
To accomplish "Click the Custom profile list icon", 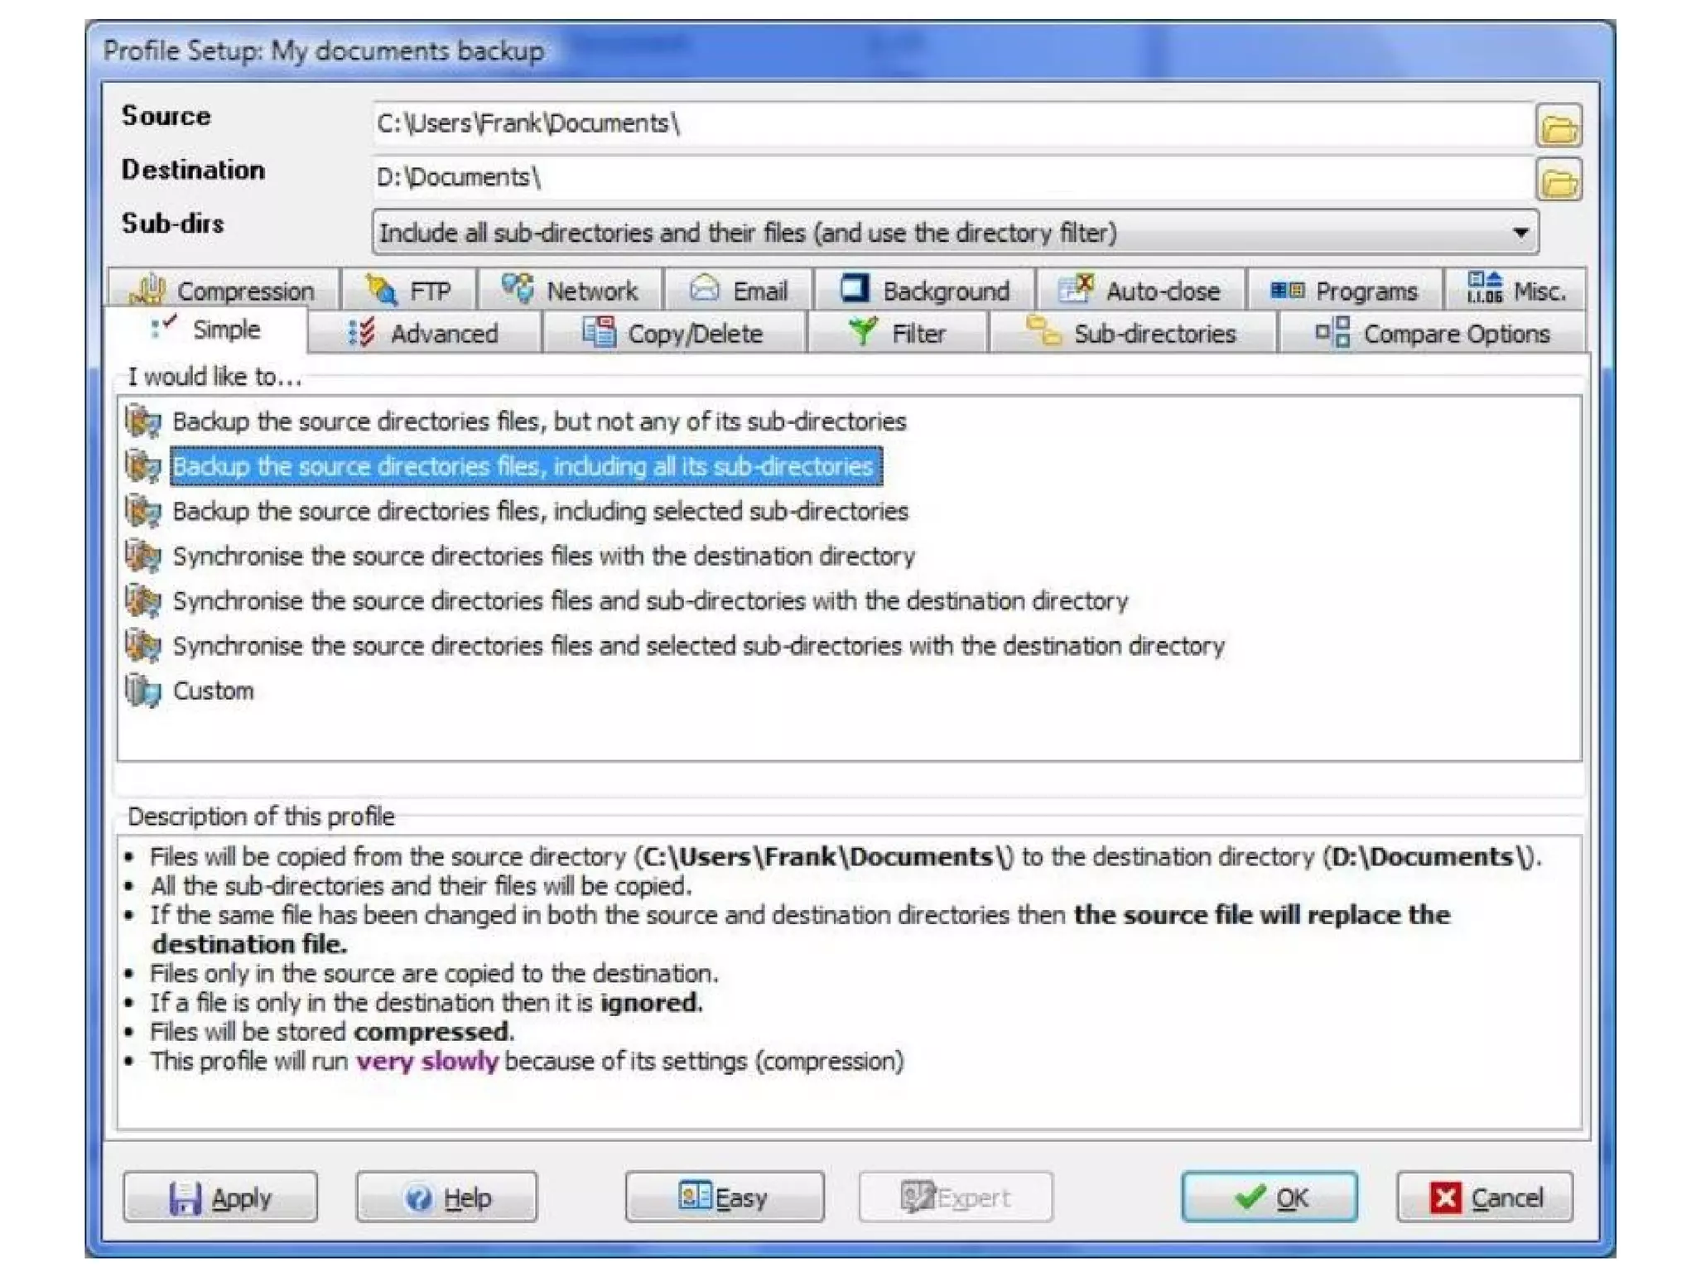I will coord(143,690).
